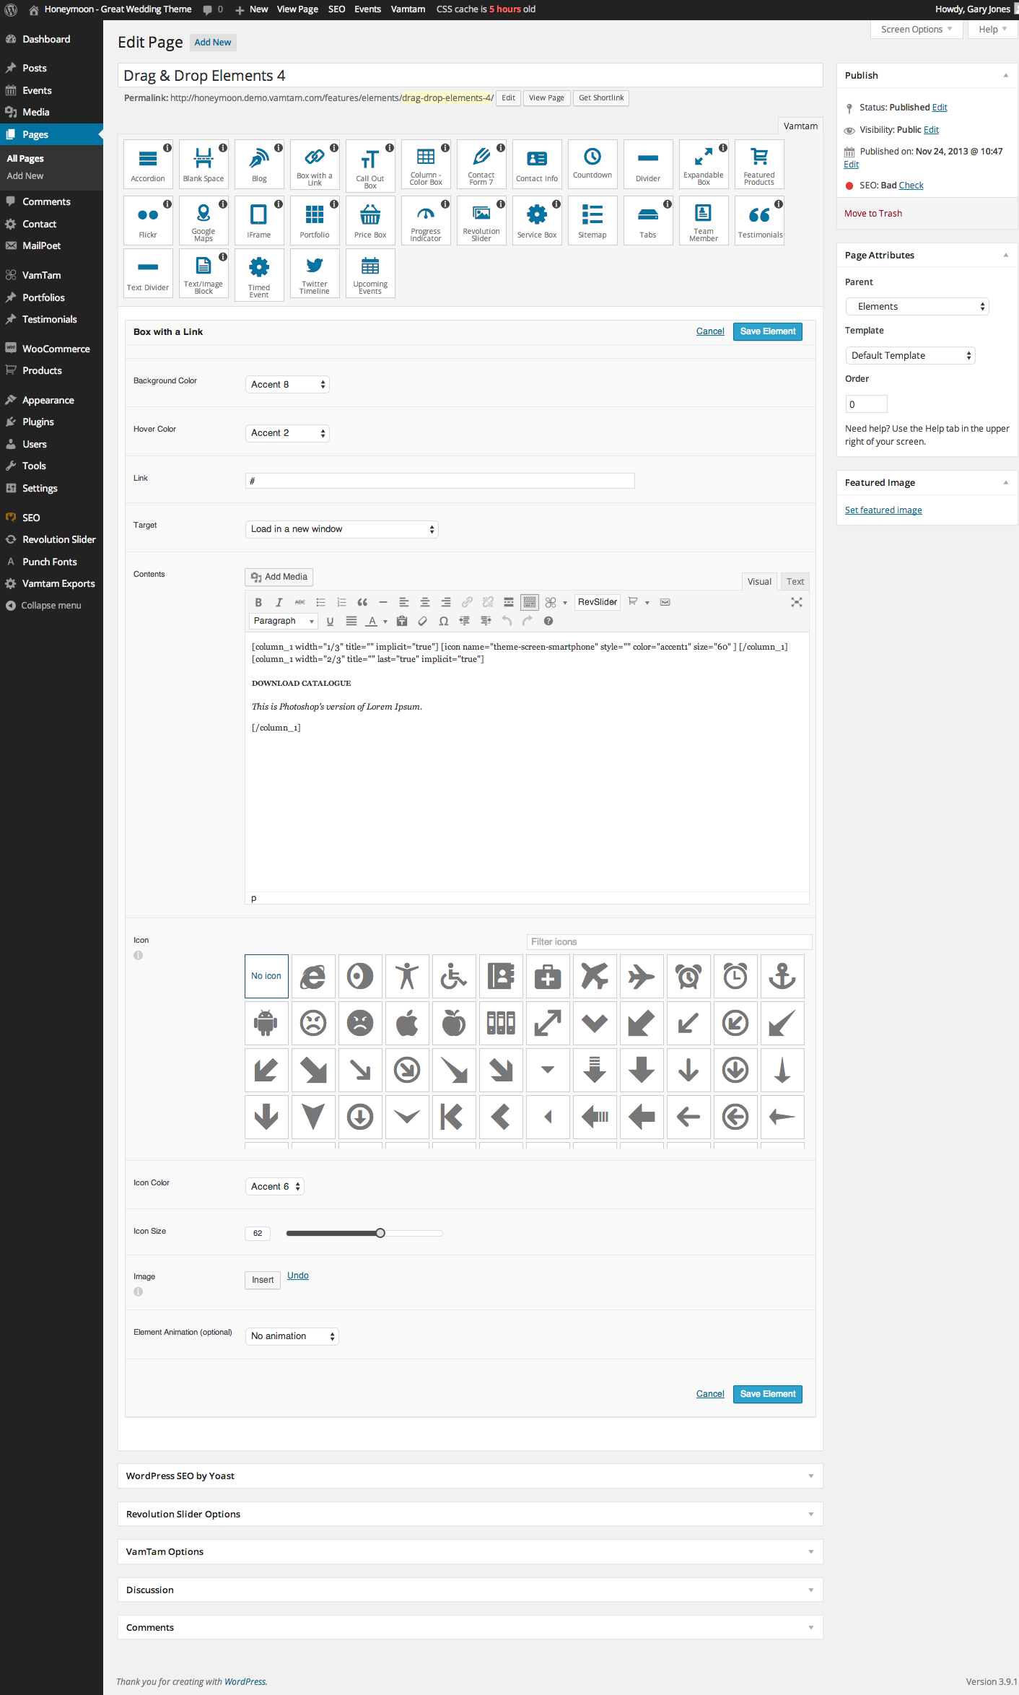Choose the Countdown element icon

592,165
